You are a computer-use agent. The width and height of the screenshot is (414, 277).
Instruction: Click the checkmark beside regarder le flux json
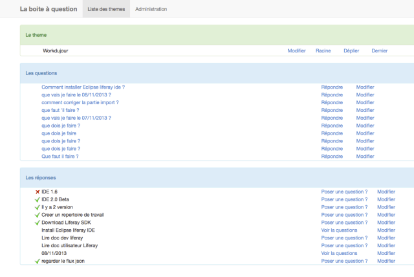[38, 261]
